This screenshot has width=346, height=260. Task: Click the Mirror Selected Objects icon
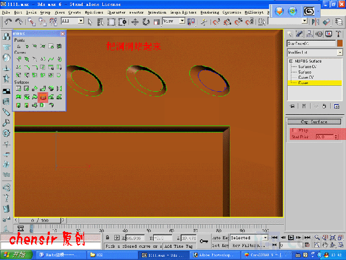[x=315, y=22]
